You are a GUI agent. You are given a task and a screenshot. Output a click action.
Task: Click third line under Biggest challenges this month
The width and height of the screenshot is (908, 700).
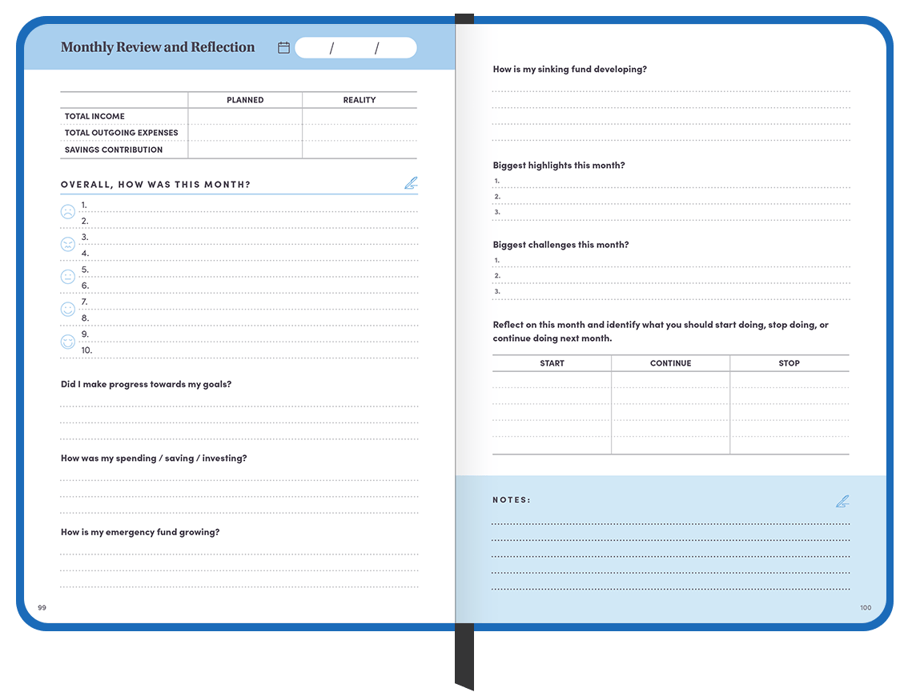[673, 292]
